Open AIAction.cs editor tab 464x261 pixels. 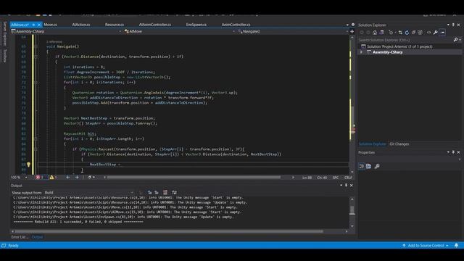tap(81, 25)
